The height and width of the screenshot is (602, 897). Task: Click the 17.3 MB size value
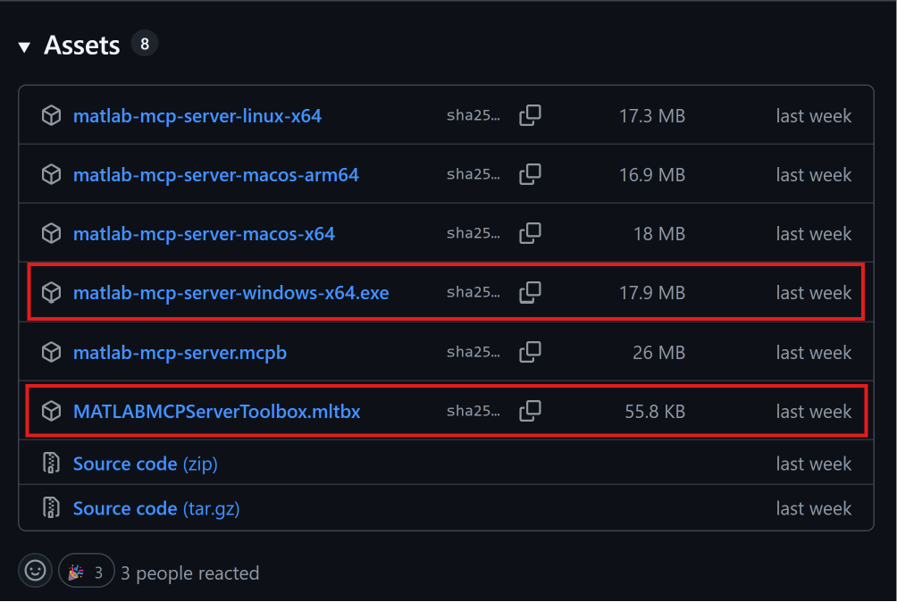652,116
